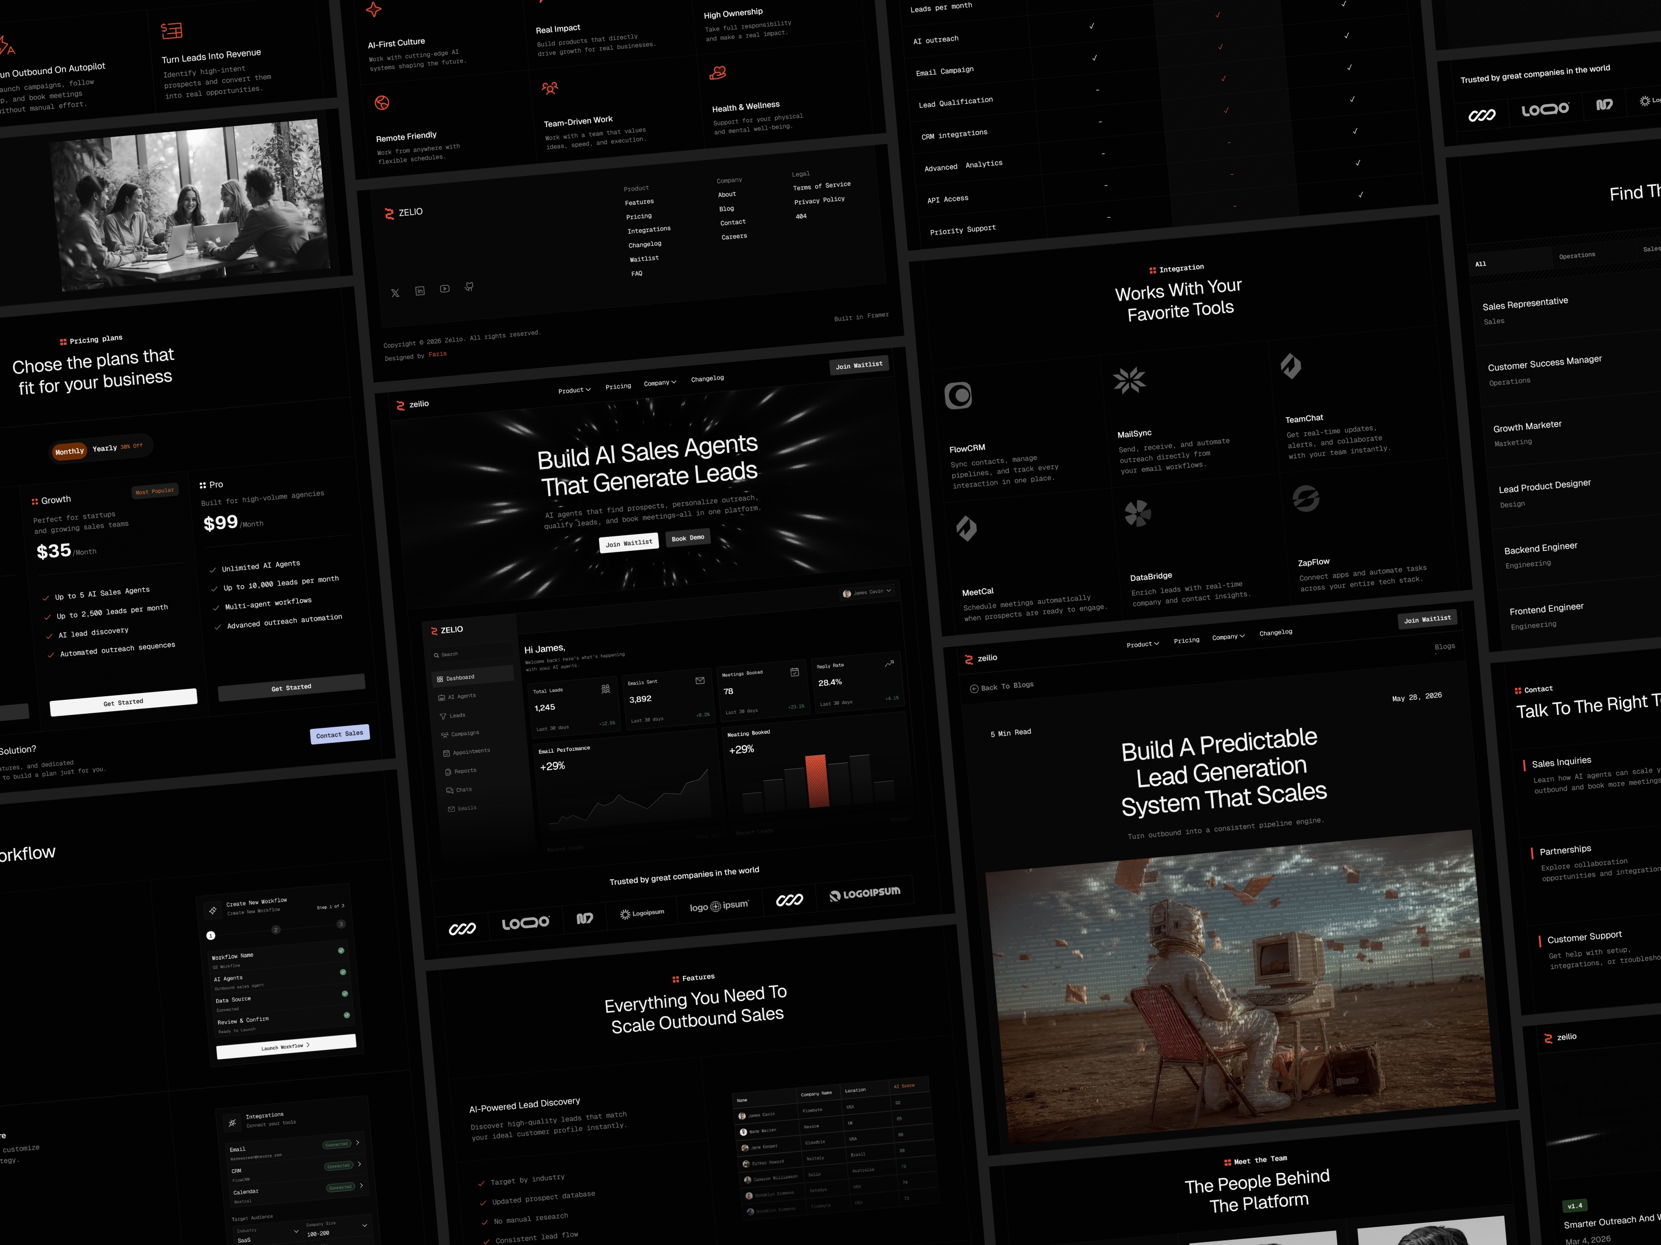Switch billing to Monthly
Image resolution: width=1661 pixels, height=1245 pixels.
pyautogui.click(x=69, y=452)
